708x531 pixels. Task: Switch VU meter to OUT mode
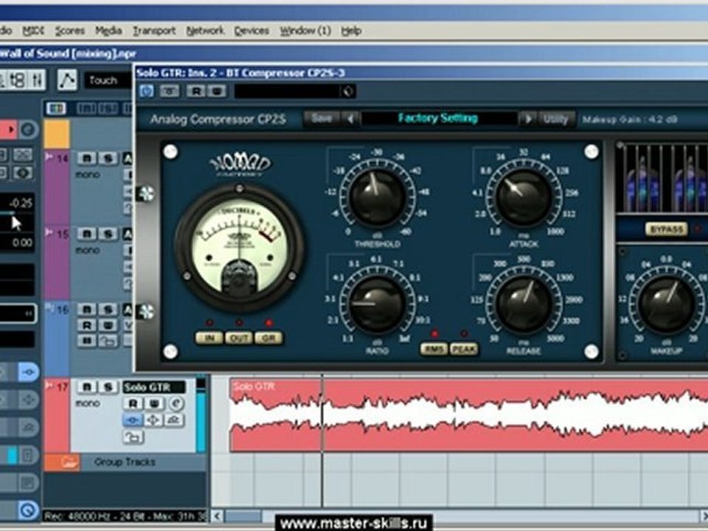[x=239, y=339]
